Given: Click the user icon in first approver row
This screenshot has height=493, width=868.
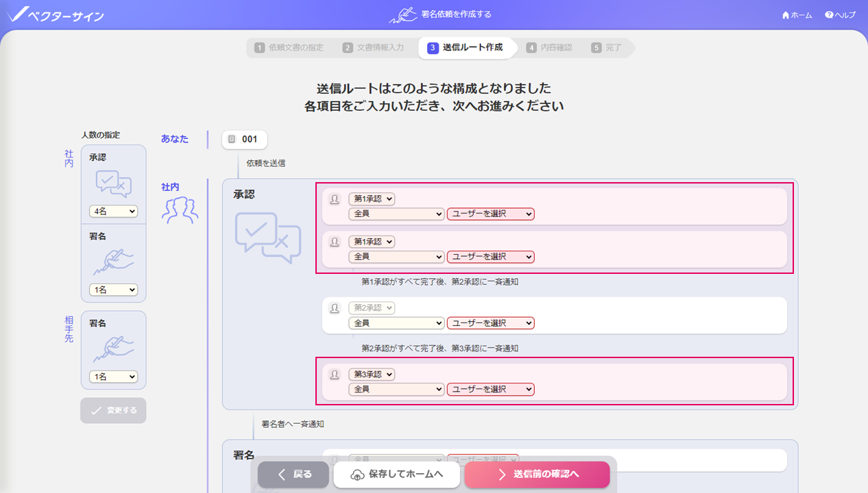Looking at the screenshot, I should tap(335, 199).
